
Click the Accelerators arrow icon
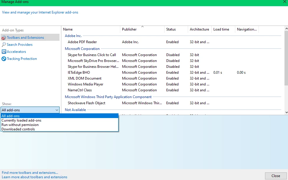click(4, 52)
